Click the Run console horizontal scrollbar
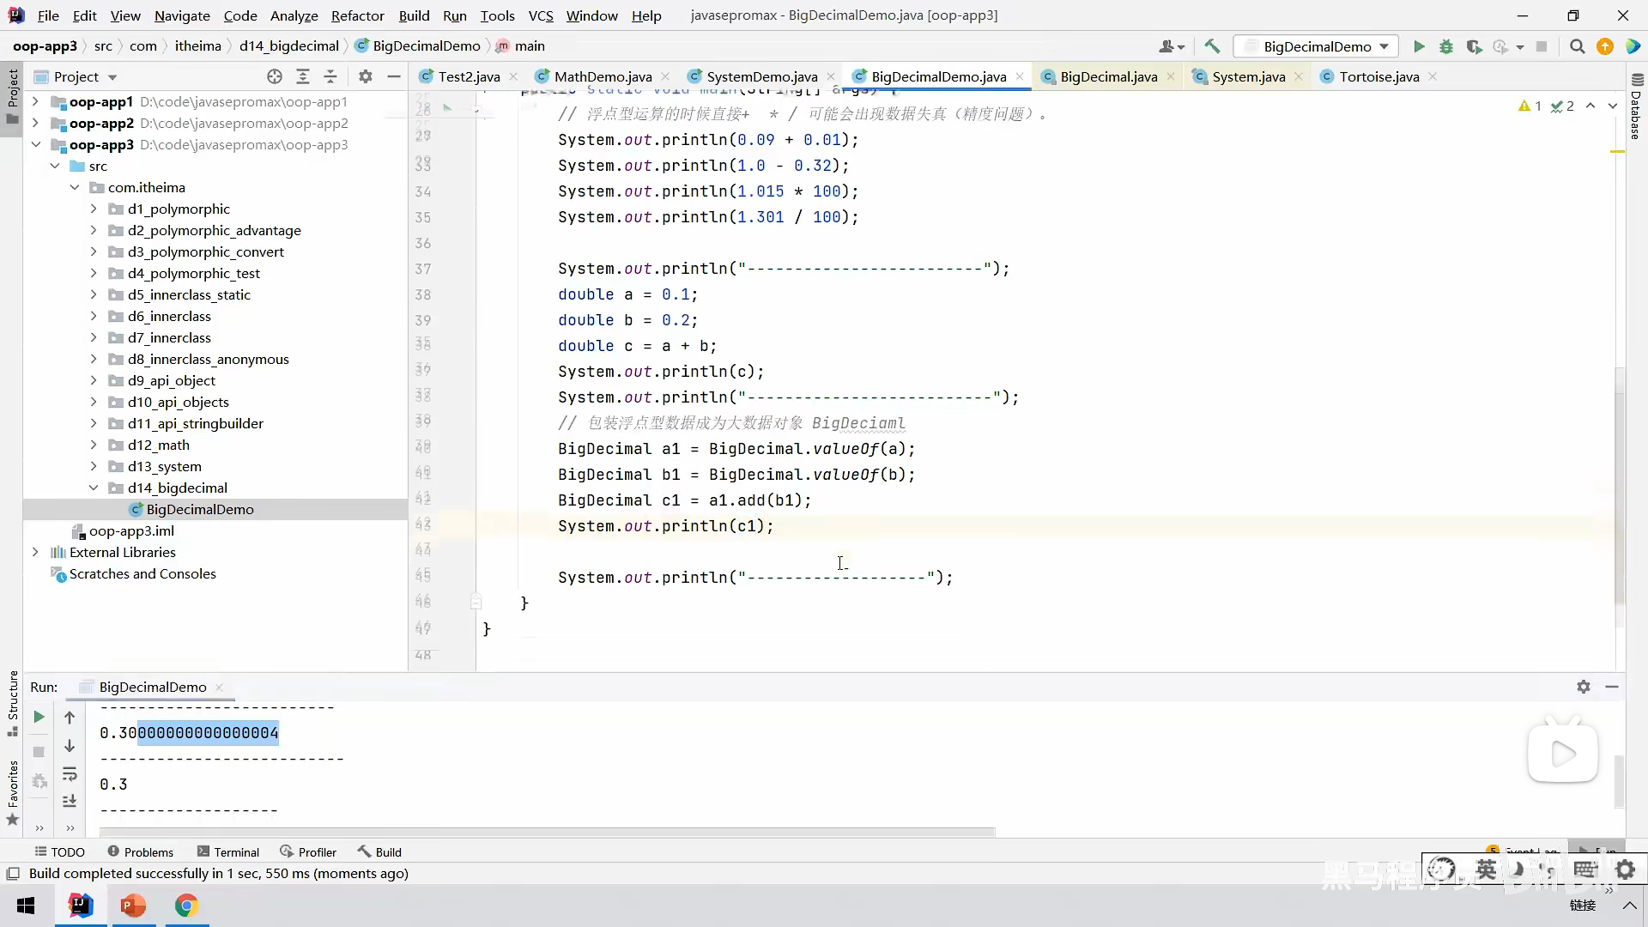The image size is (1648, 927). 547,832
